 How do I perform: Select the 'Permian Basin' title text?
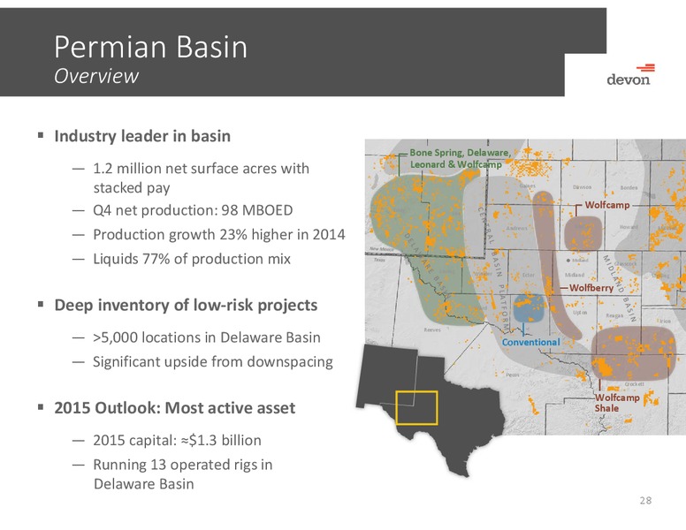[x=150, y=47]
